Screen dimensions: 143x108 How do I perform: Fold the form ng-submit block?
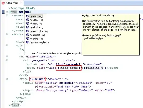point(7,79)
